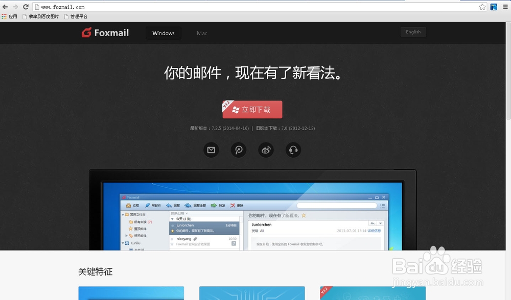This screenshot has height=300, width=511.
Task: Switch to the Mac tab
Action: point(202,33)
